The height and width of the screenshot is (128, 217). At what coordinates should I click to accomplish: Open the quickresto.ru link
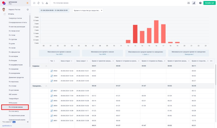(7, 126)
